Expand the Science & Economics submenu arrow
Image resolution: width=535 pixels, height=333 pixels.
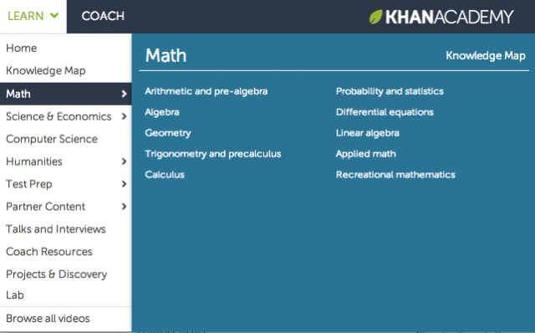pyautogui.click(x=124, y=116)
